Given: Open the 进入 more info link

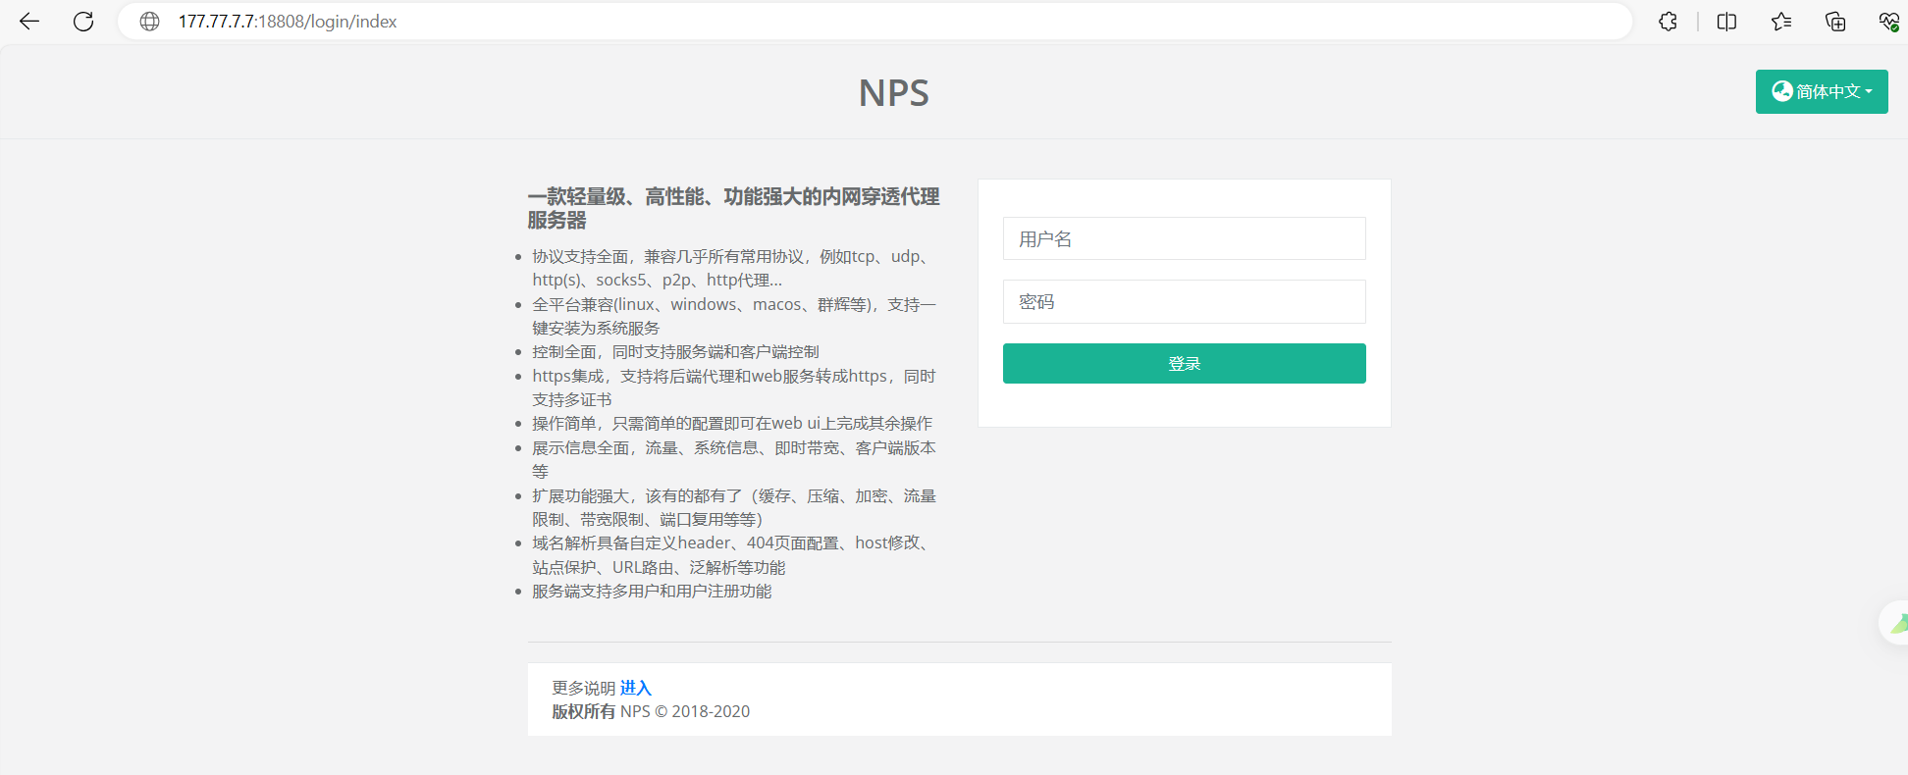Looking at the screenshot, I should 636,688.
